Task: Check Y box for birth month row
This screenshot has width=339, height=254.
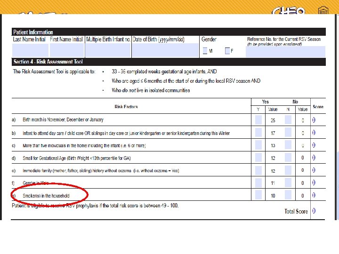Action: click(258, 120)
